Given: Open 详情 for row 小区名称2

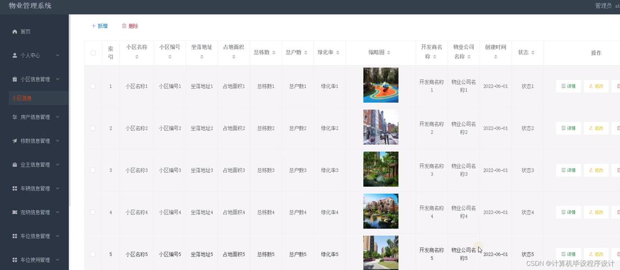Looking at the screenshot, I should [569, 128].
